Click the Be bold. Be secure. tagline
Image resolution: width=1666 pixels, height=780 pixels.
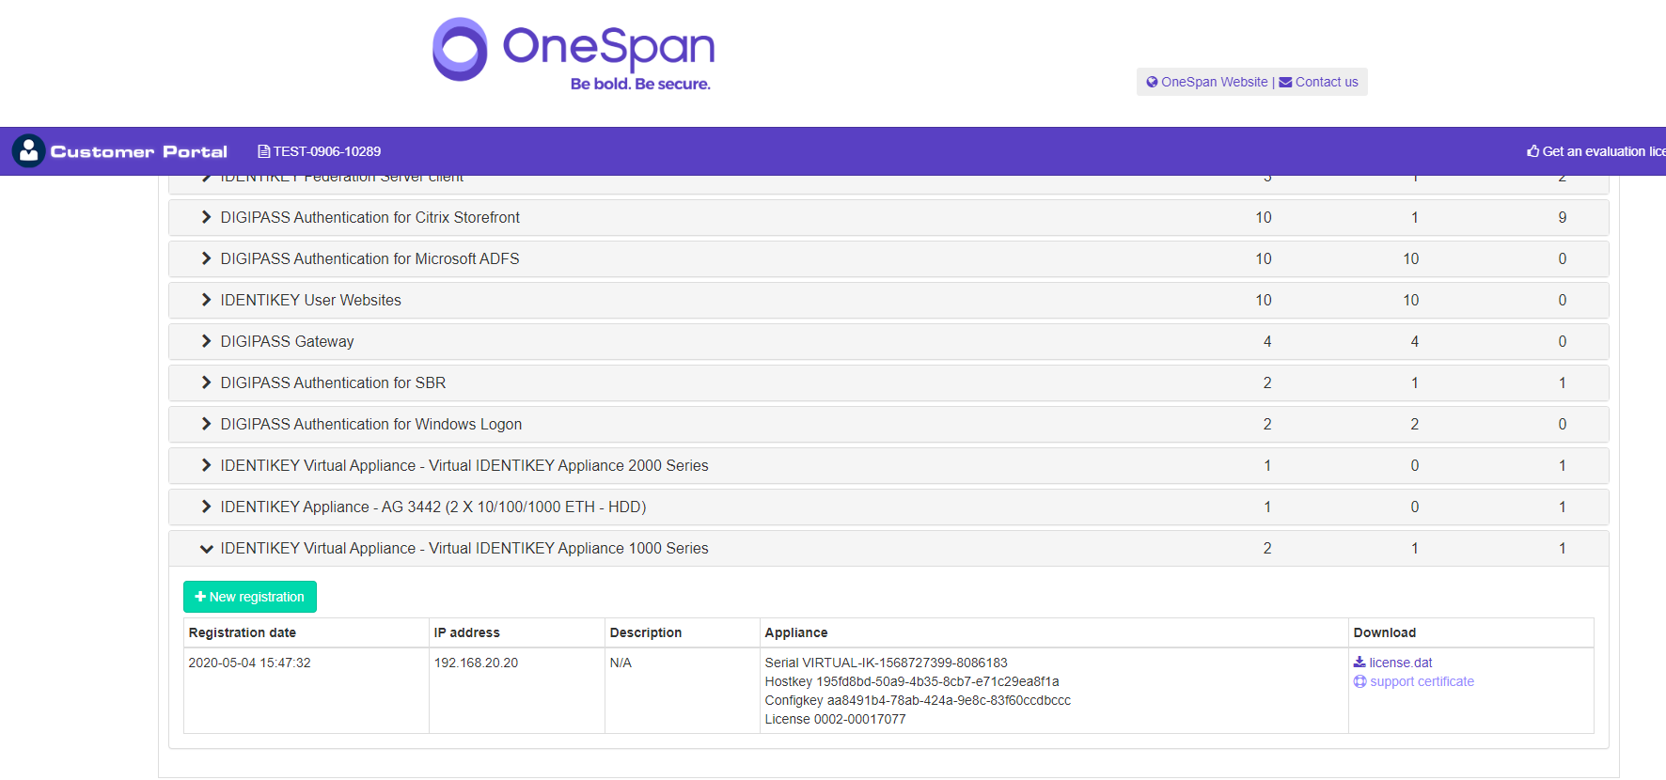[x=640, y=84]
